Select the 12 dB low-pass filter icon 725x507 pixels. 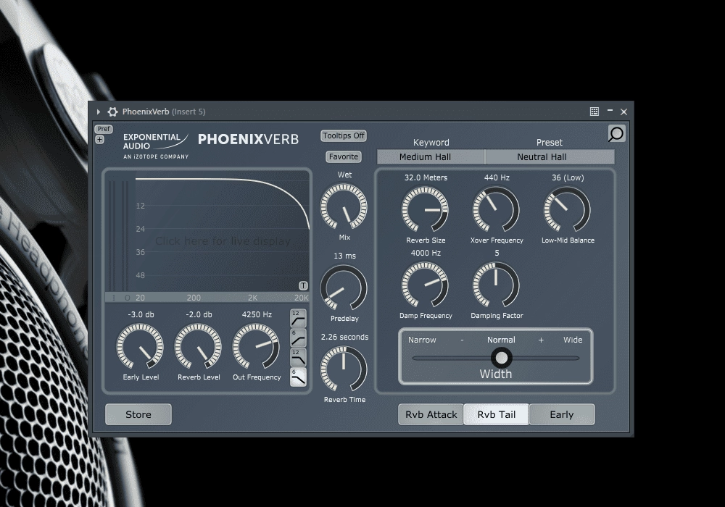coord(298,357)
